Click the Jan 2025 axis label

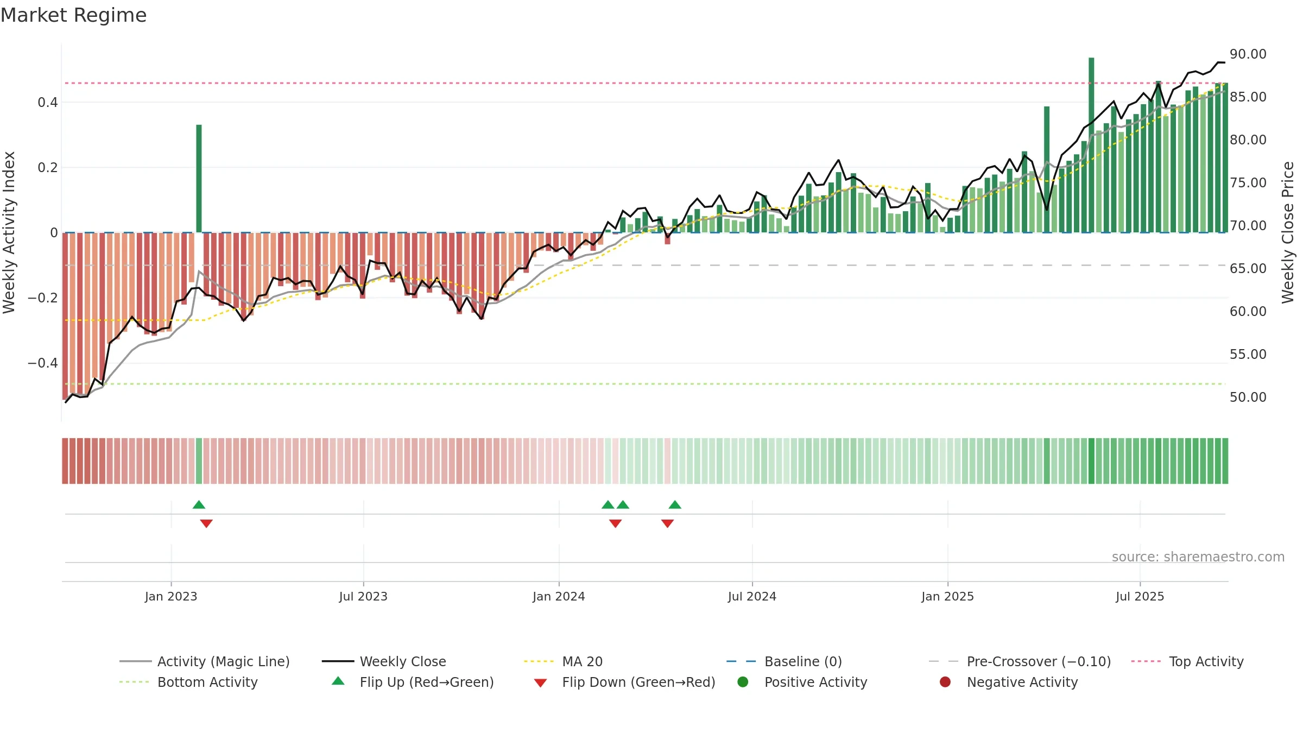point(947,597)
